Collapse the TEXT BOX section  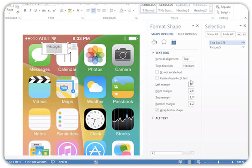point(153,53)
